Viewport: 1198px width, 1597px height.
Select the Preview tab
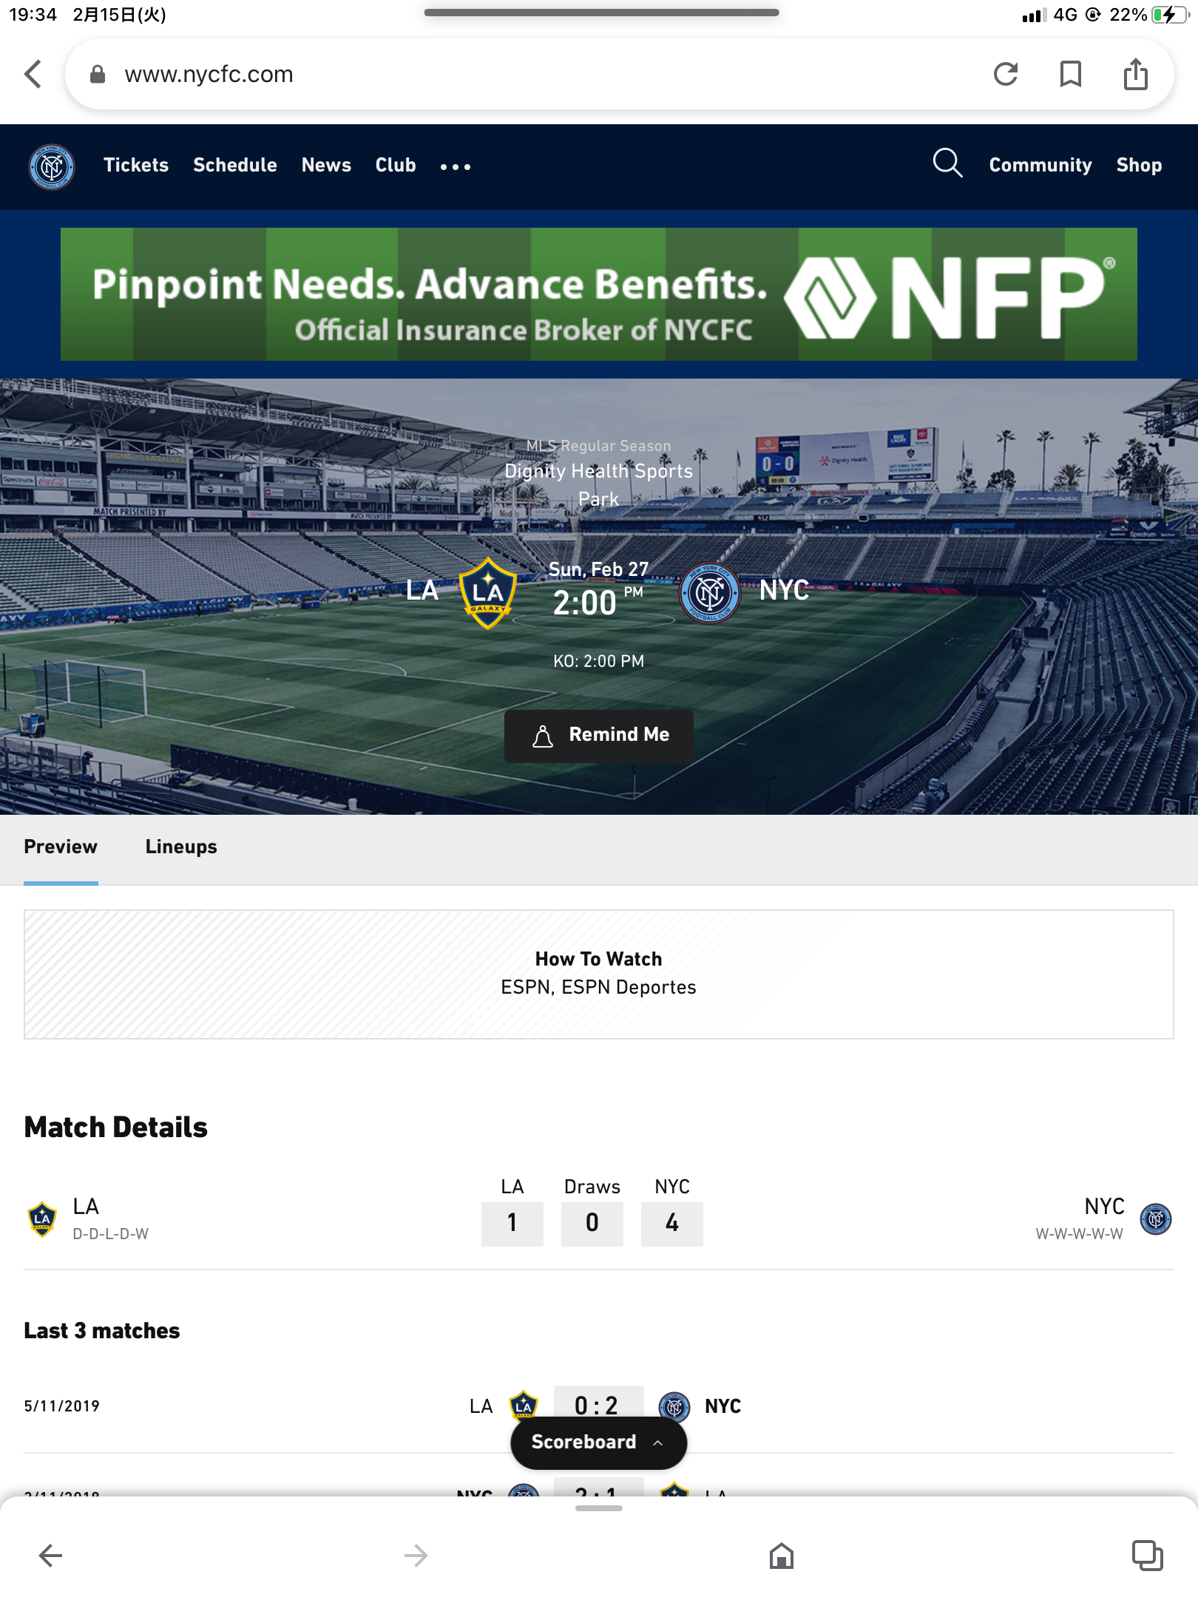pyautogui.click(x=61, y=847)
